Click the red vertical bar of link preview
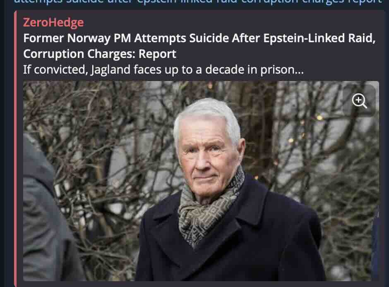The height and width of the screenshot is (287, 389). pyautogui.click(x=15, y=149)
